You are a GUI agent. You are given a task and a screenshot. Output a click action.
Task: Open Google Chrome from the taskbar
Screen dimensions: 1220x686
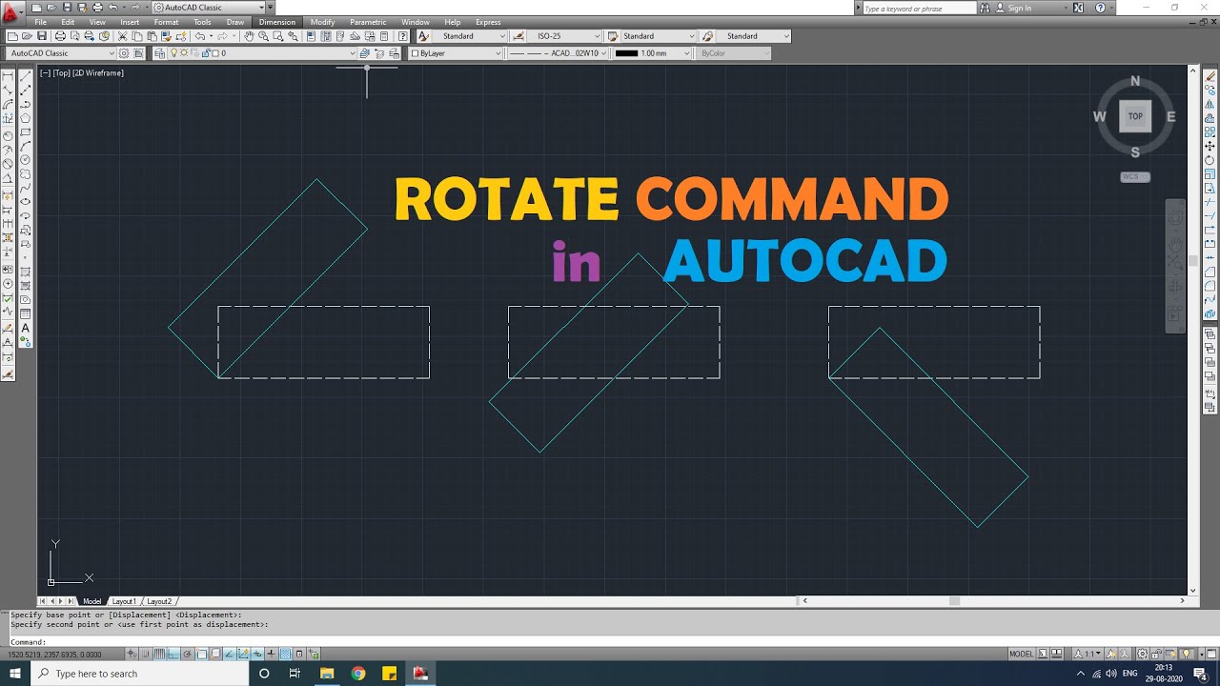coord(357,674)
